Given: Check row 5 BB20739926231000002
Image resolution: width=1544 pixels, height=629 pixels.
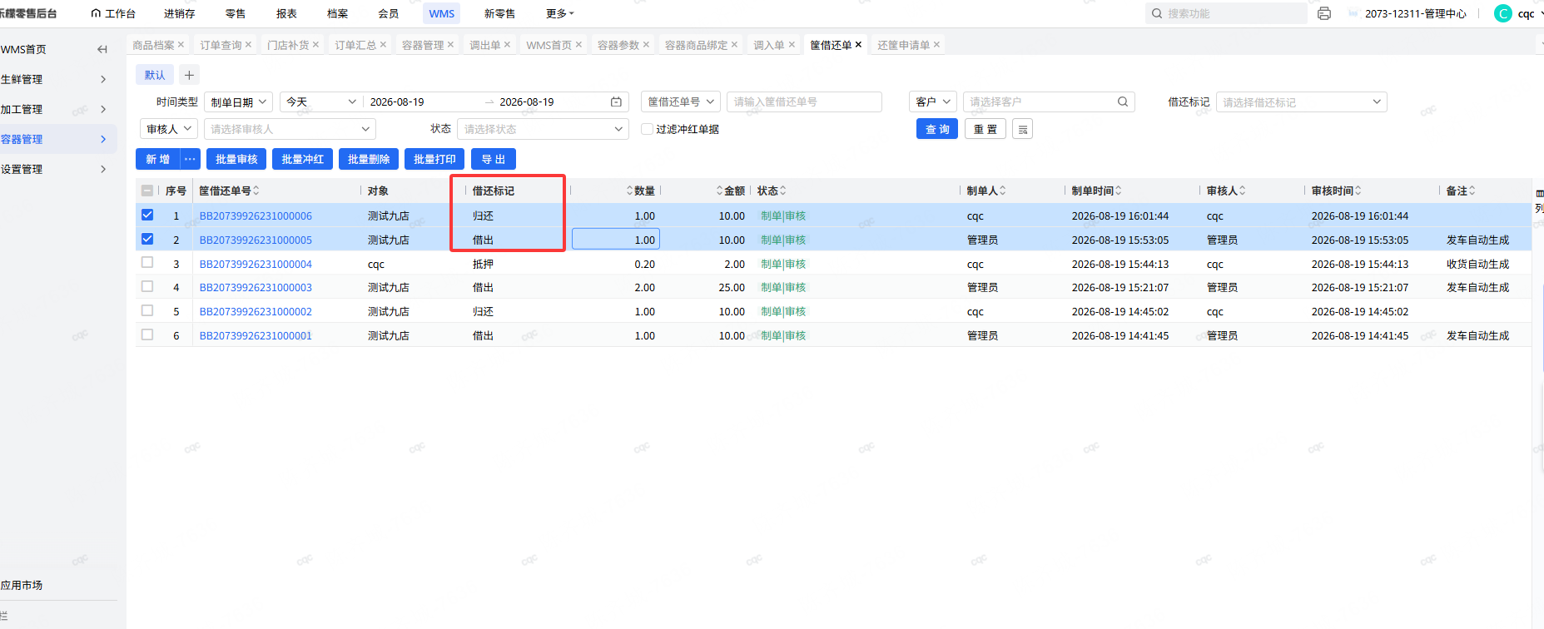Looking at the screenshot, I should [147, 310].
